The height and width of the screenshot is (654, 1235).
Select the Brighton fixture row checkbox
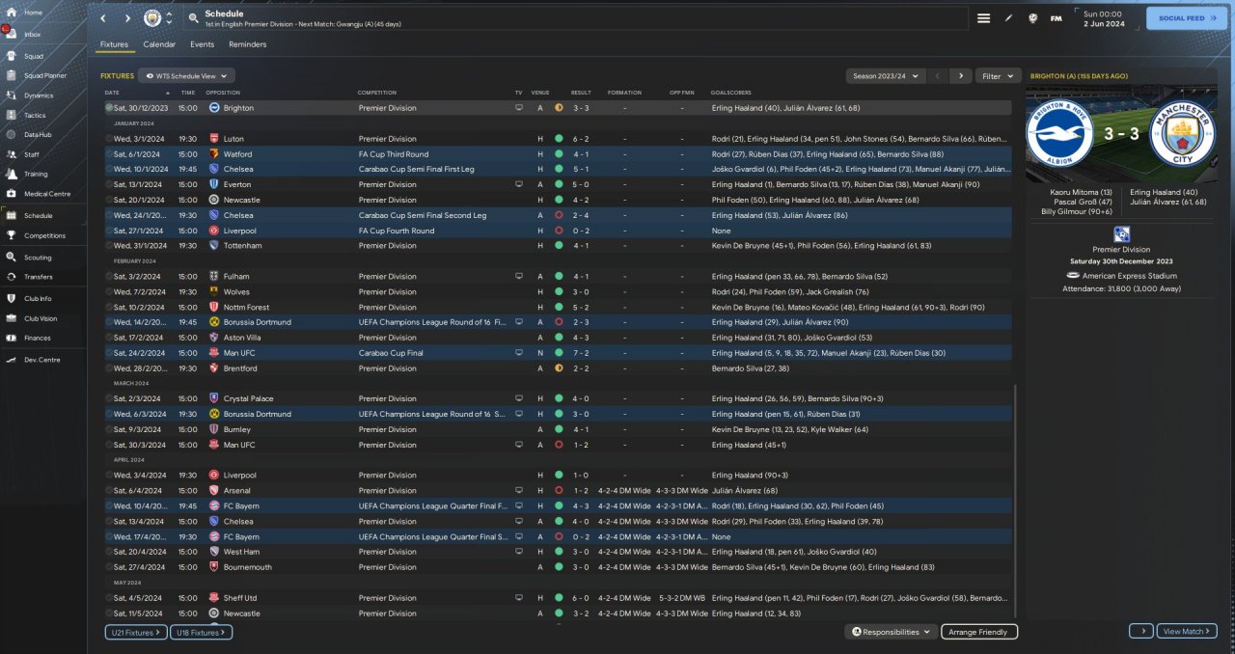[x=109, y=108]
